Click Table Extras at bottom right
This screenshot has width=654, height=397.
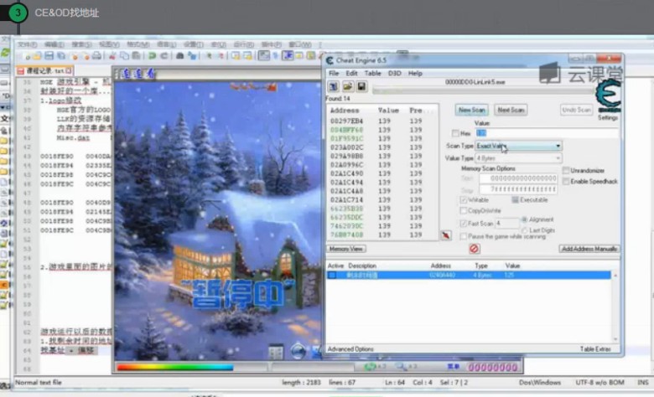[x=595, y=349]
